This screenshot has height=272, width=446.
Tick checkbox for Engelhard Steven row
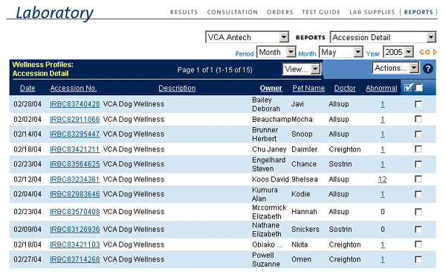[418, 164]
